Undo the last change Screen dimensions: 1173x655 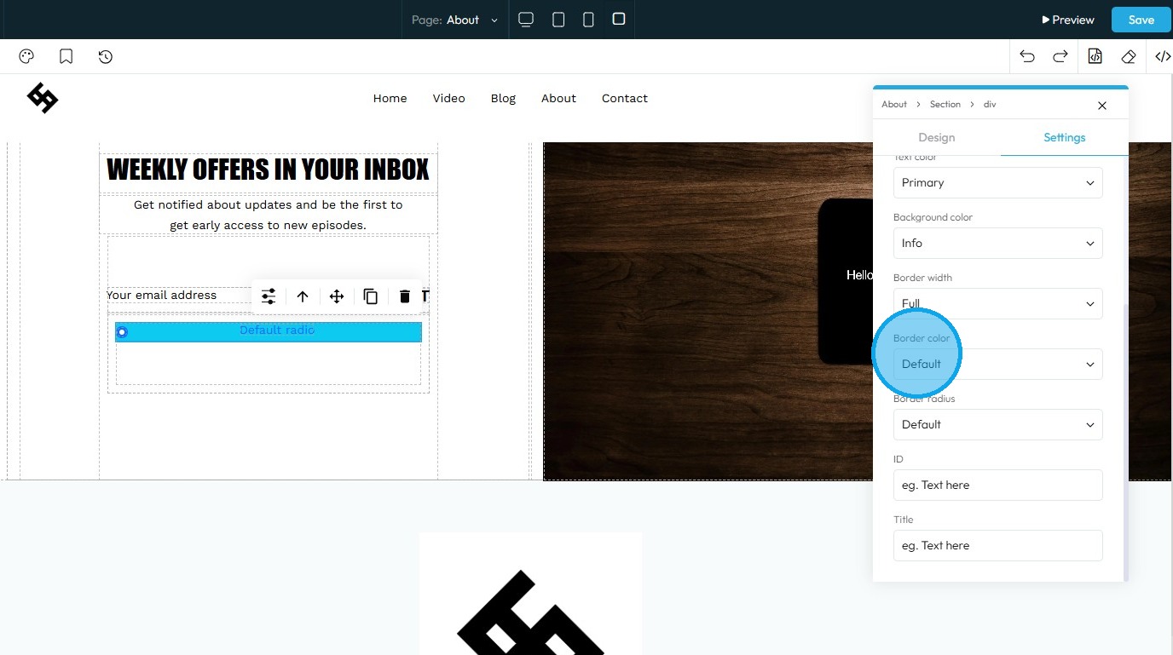click(1027, 57)
